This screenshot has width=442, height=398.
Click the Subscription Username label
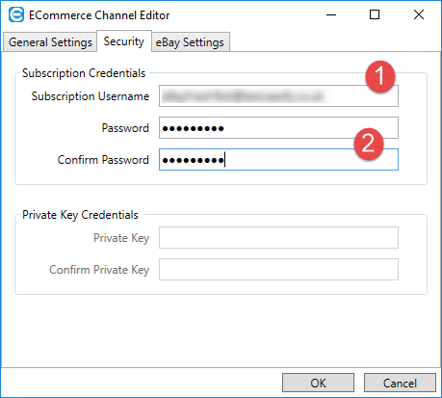(91, 96)
